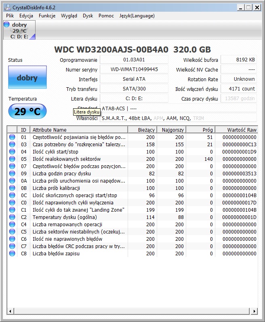Sort by Wartość Raw column header

[236, 130]
